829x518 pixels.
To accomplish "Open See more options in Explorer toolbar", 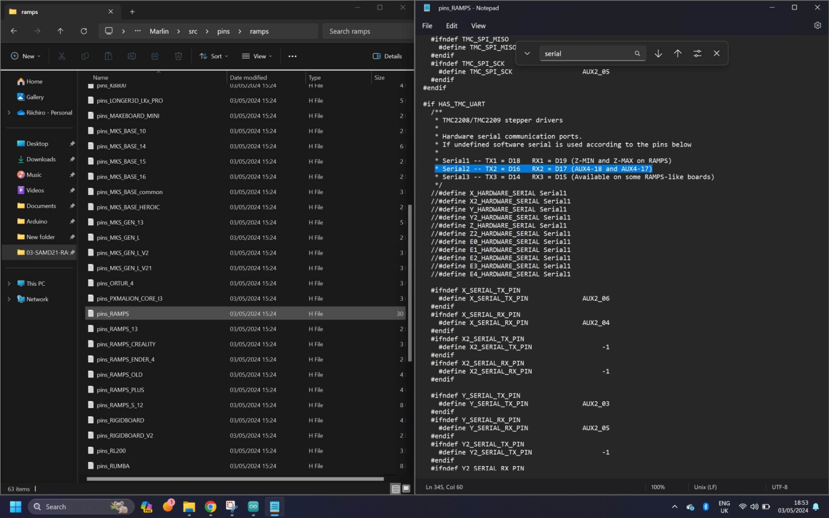I will coord(292,56).
